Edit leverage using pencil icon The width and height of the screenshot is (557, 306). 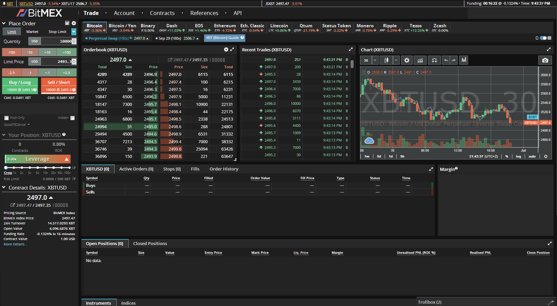click(74, 168)
